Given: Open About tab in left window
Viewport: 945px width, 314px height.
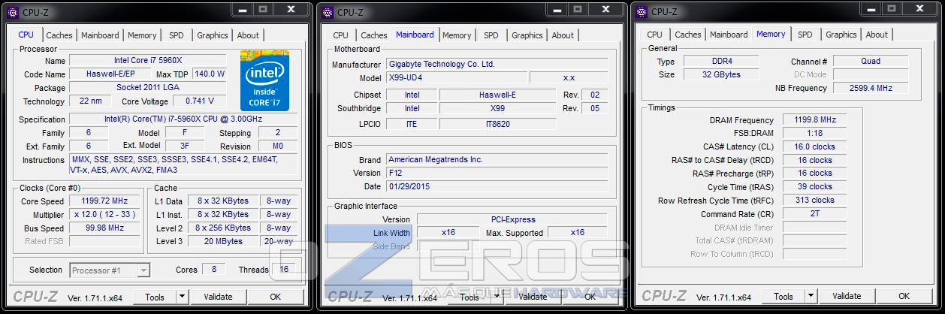Looking at the screenshot, I should pyautogui.click(x=248, y=35).
